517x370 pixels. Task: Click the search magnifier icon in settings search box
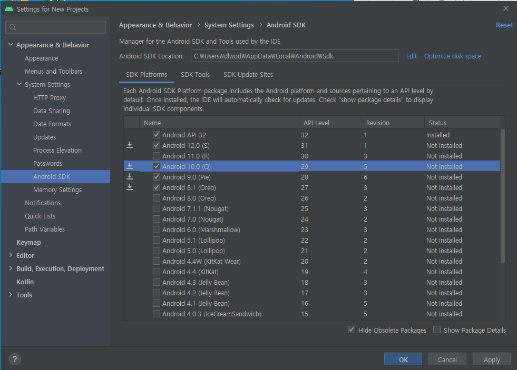(x=13, y=27)
